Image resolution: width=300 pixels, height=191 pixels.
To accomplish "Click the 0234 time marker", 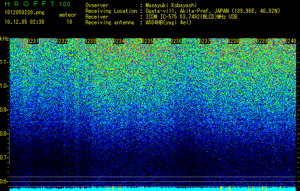I will (x=119, y=41).
